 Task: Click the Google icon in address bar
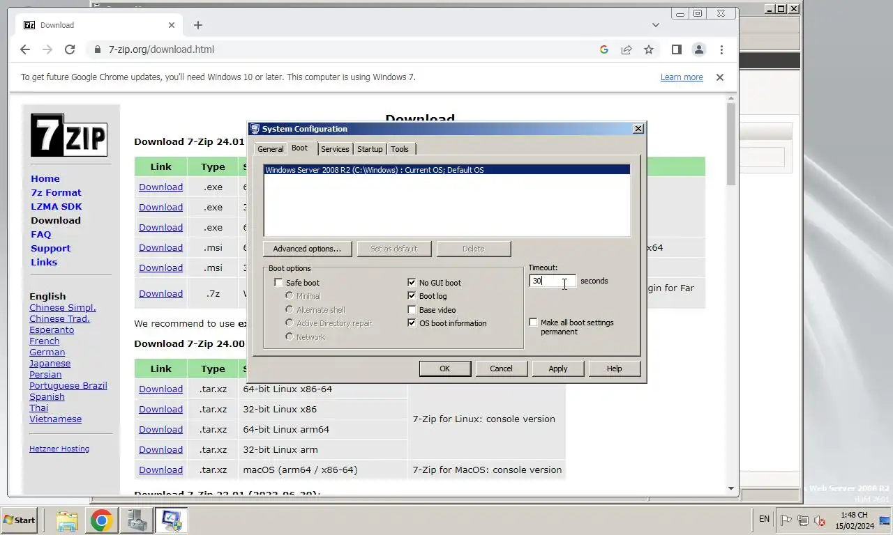(x=604, y=49)
